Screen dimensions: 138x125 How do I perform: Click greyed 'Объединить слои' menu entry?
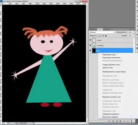tap(109, 111)
